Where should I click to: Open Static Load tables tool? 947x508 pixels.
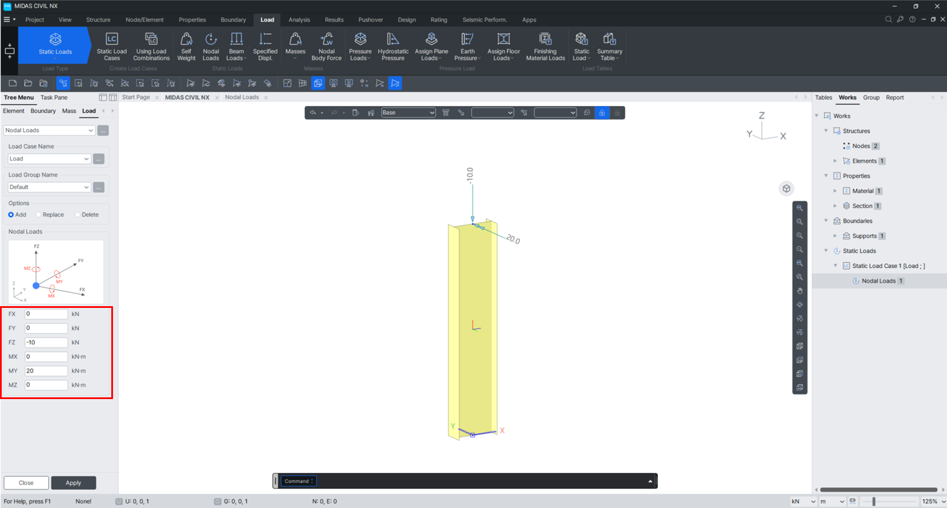[x=582, y=46]
